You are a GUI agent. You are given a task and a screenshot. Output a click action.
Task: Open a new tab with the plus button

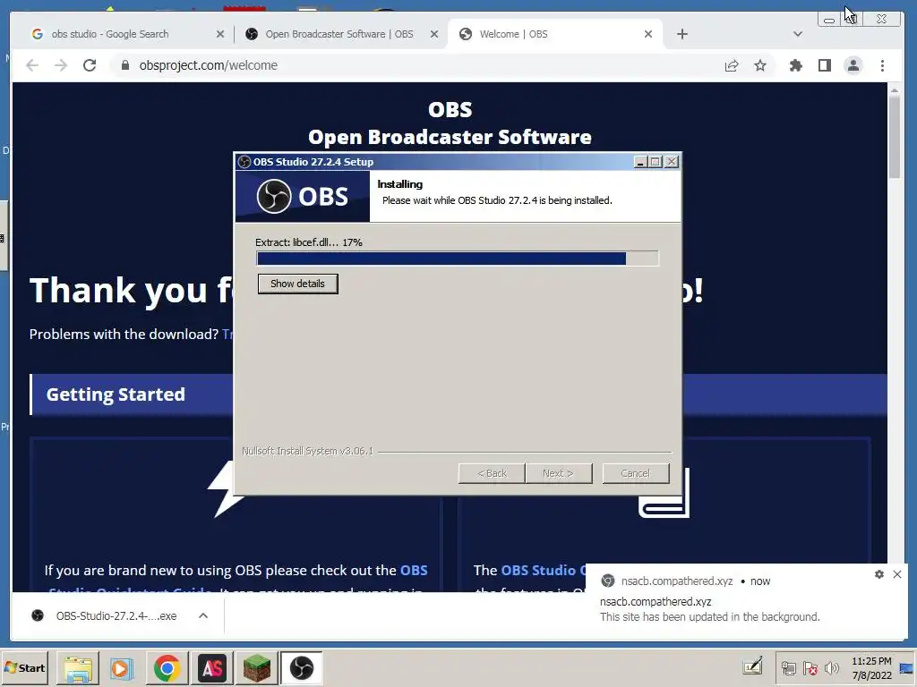point(681,34)
